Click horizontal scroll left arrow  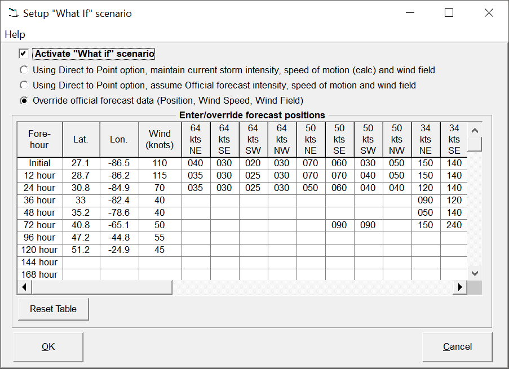(x=24, y=287)
